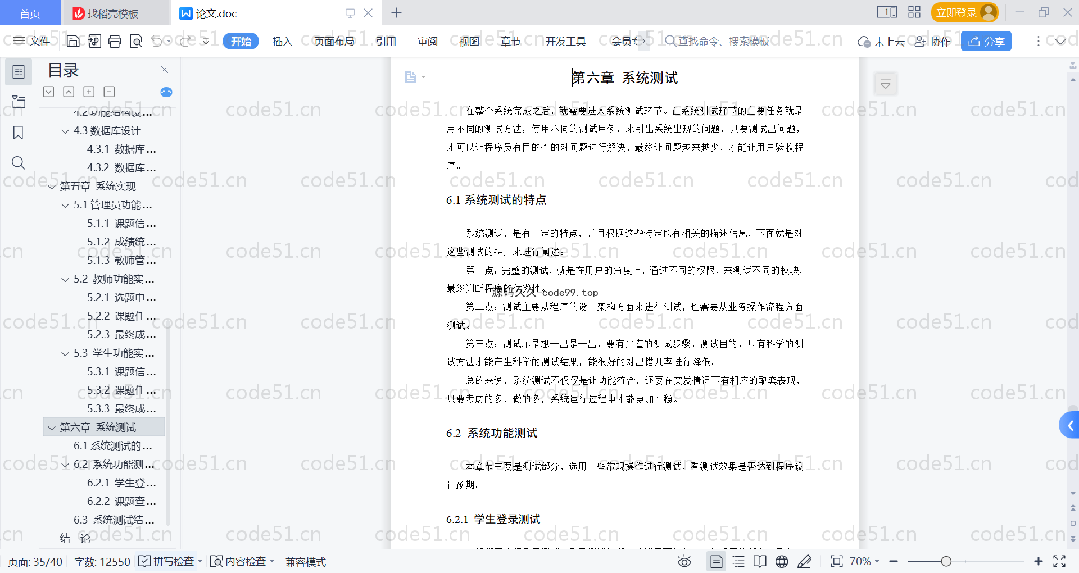
Task: Click the Save icon in the quick toolbar
Action: (73, 41)
